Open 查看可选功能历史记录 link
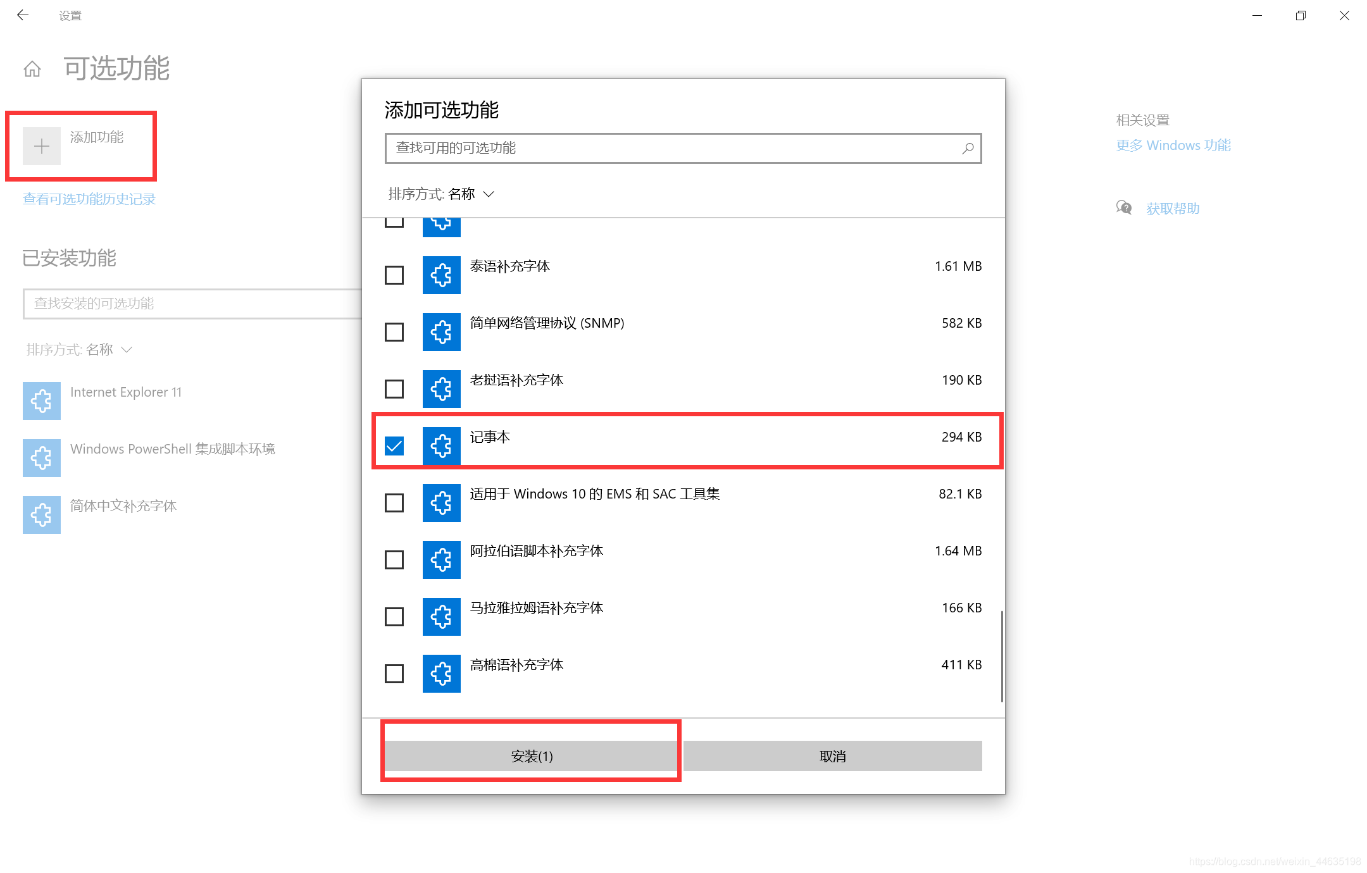 coord(89,199)
